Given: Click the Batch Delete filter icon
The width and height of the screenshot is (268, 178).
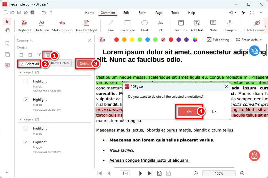Looking at the screenshot, I should tap(39, 55).
